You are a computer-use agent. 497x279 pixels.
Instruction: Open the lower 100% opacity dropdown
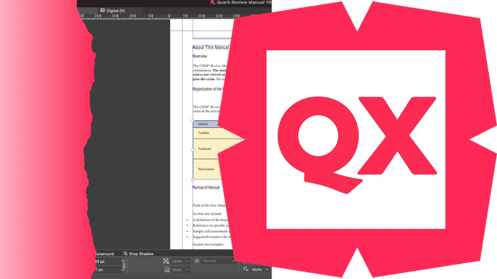(188, 270)
